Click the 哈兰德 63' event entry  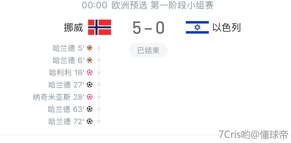point(66,109)
